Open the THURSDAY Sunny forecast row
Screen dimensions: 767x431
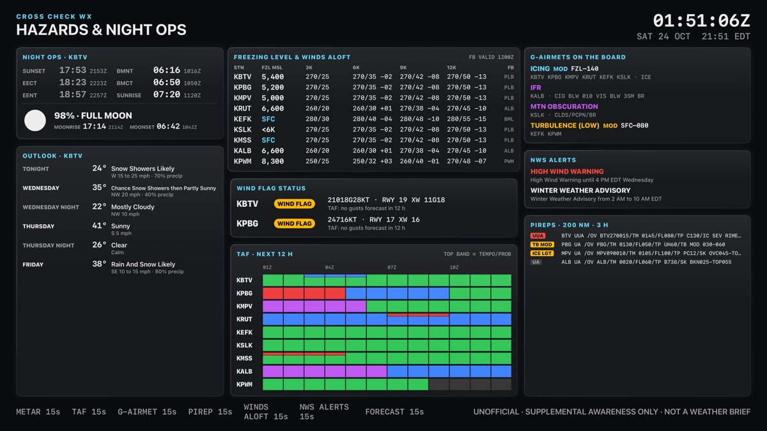(x=120, y=229)
